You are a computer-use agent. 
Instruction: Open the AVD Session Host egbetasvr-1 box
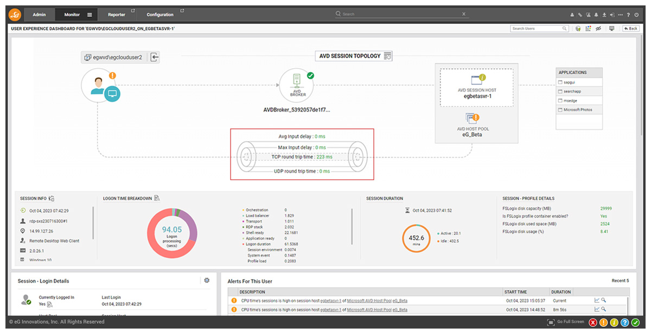tap(477, 87)
